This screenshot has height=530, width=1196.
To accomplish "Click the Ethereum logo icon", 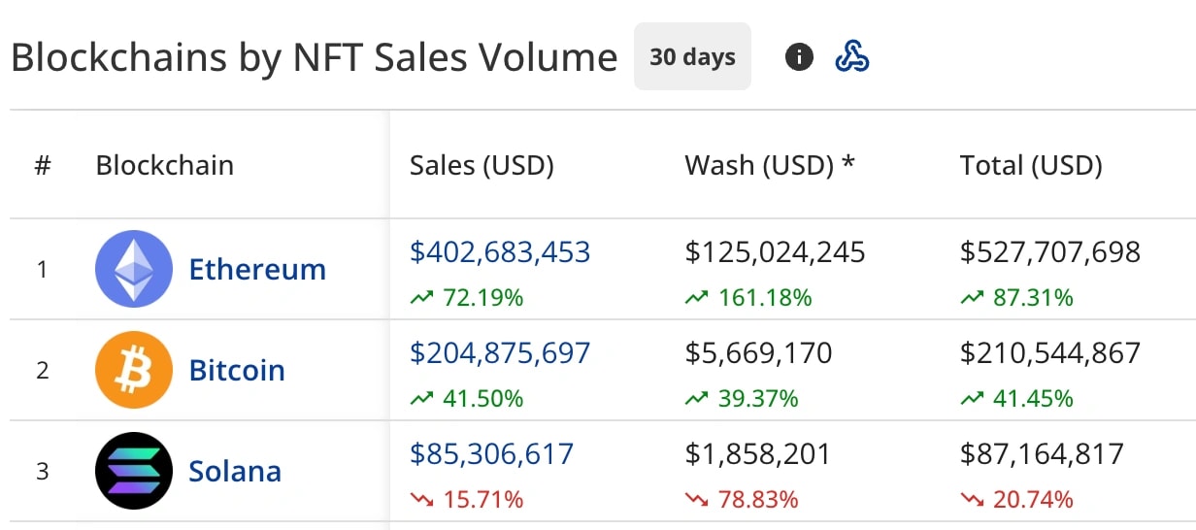I will [x=134, y=269].
